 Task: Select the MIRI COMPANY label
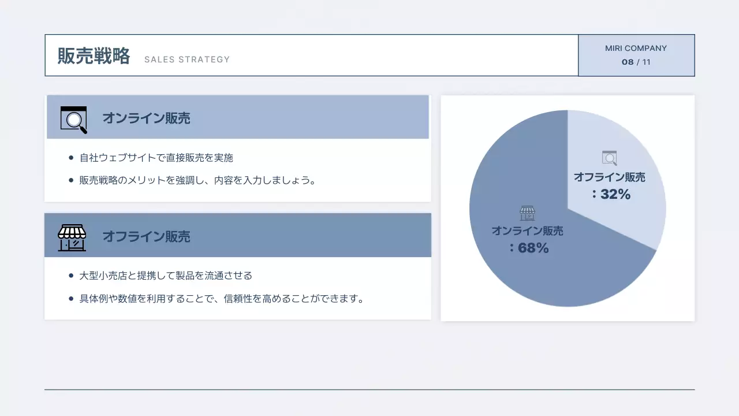[636, 49]
